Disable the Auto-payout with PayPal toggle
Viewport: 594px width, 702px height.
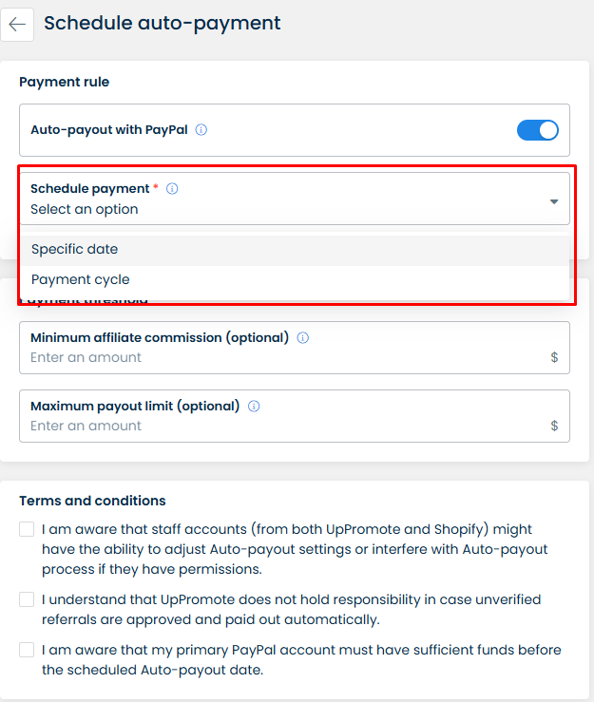pos(537,130)
